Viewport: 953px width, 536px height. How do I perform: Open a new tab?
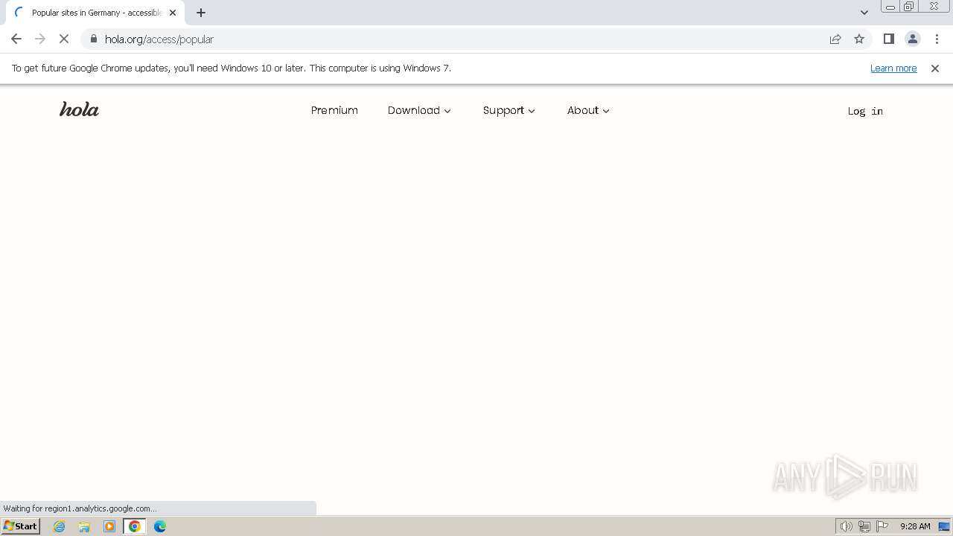point(201,13)
